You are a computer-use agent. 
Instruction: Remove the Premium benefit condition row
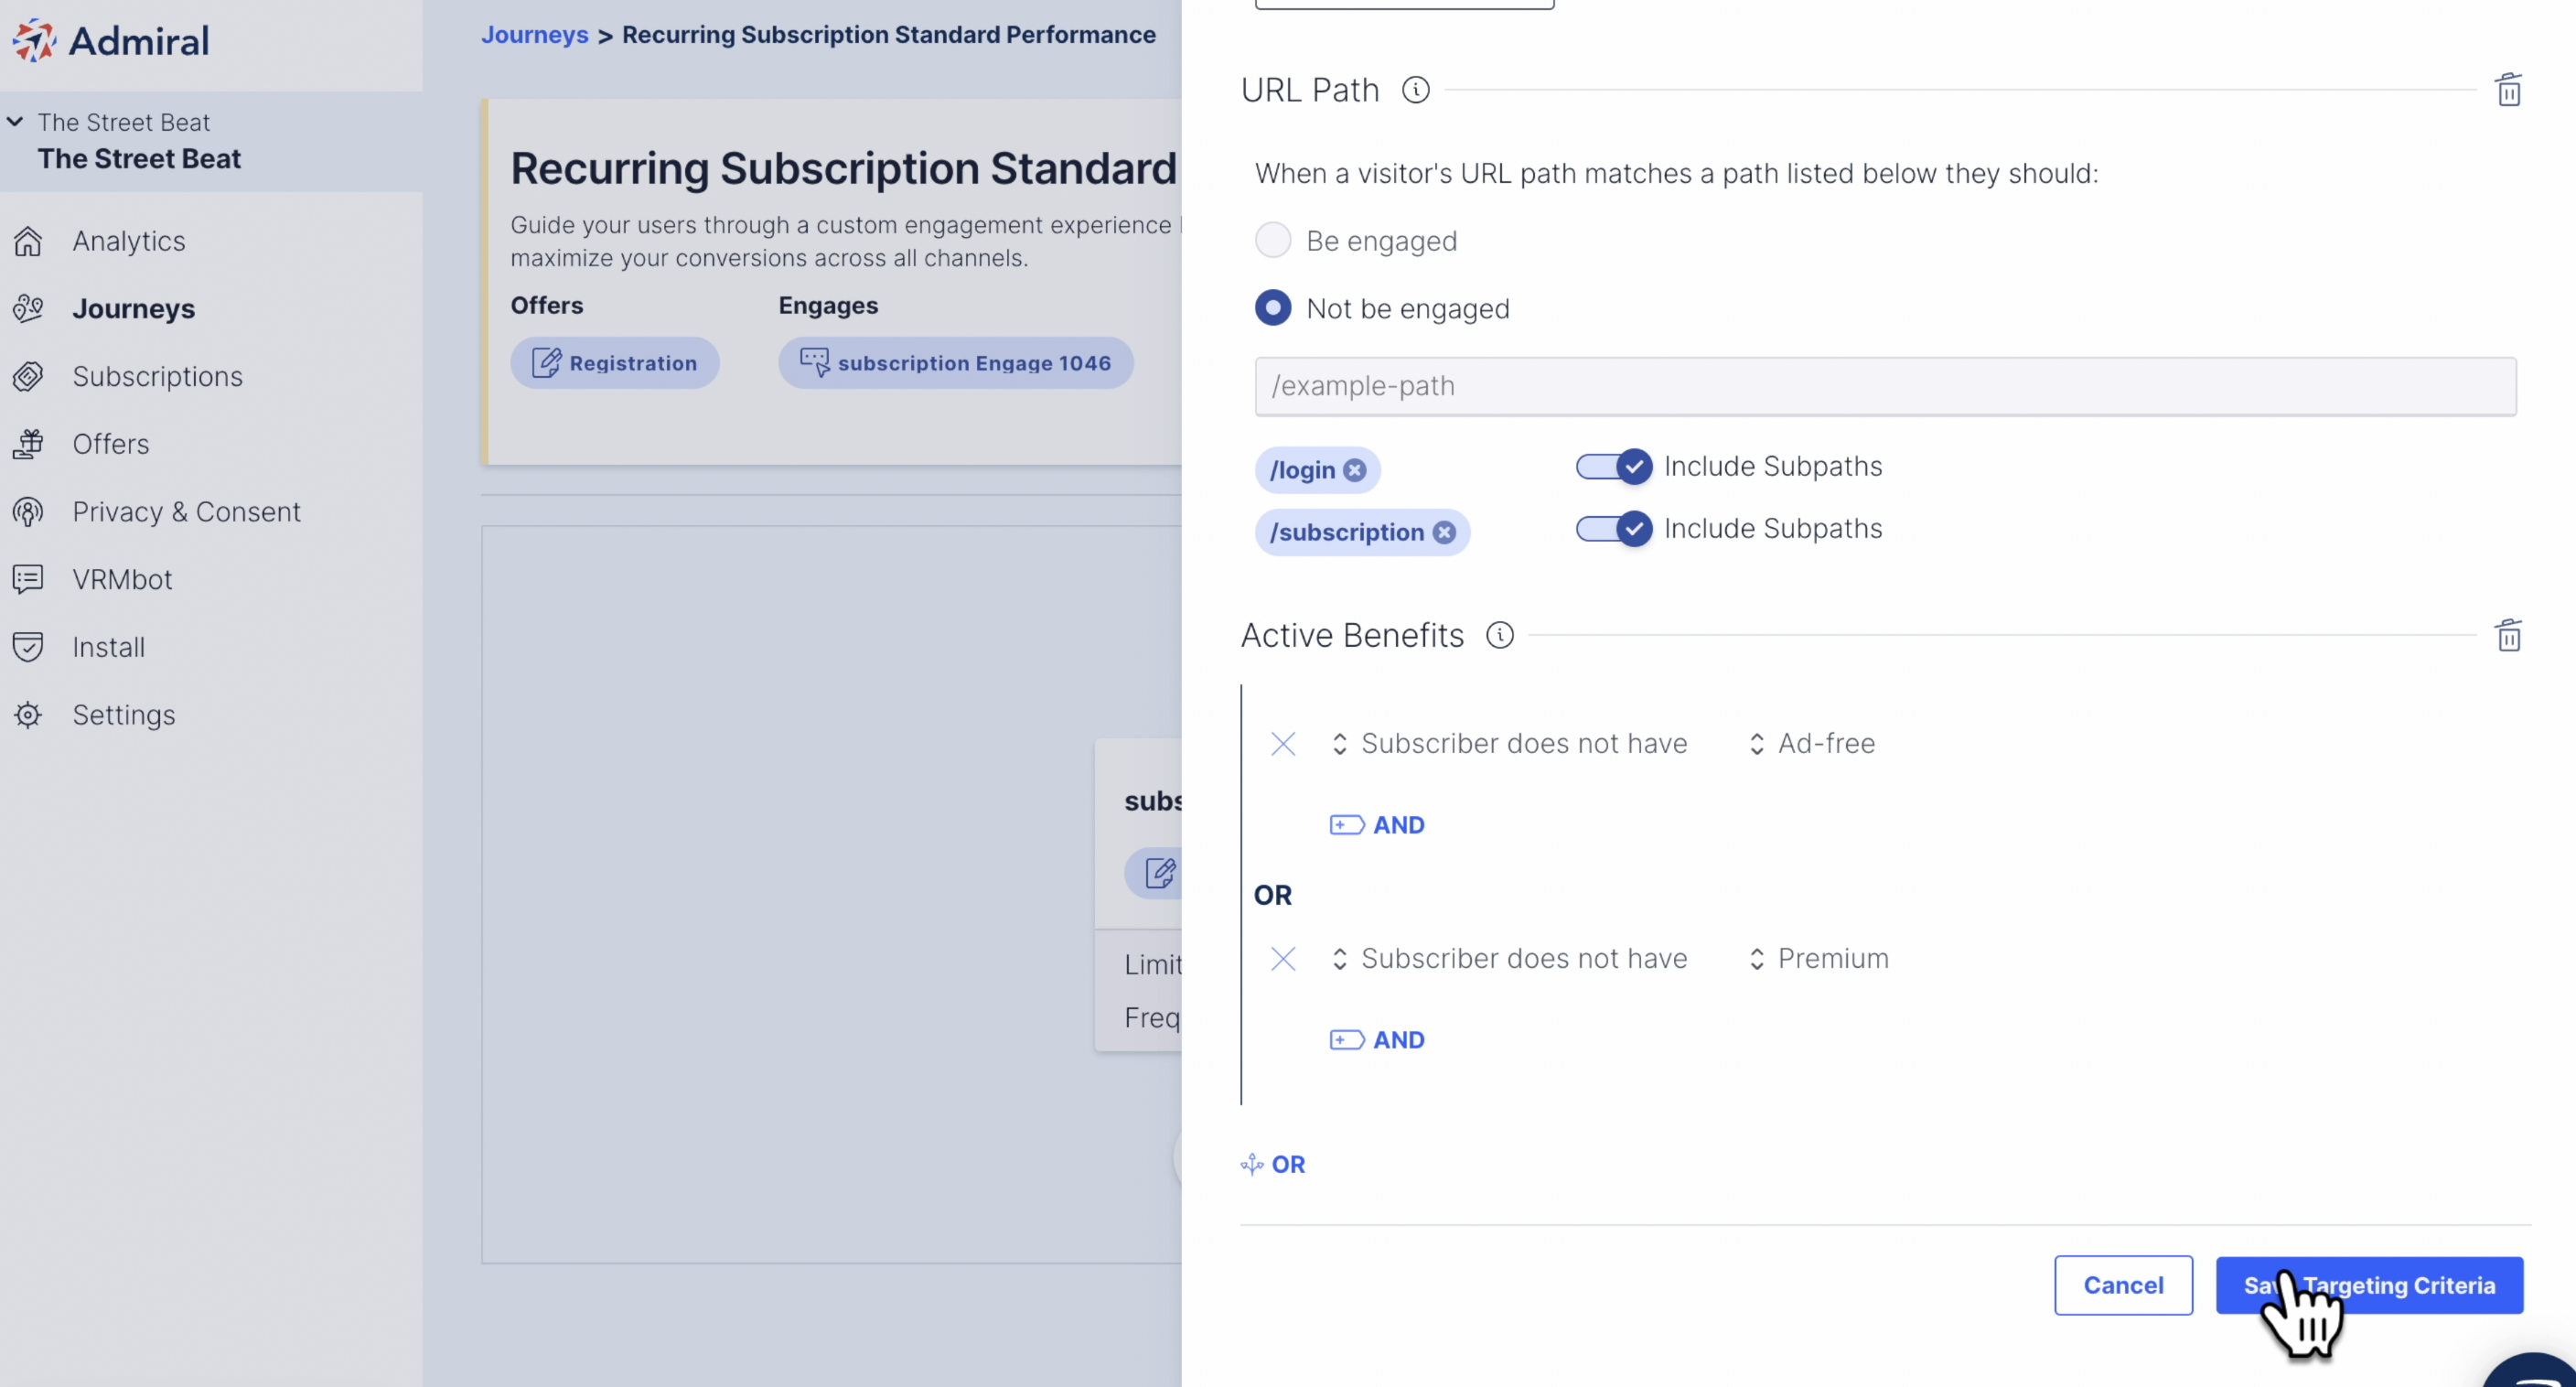tap(1283, 959)
